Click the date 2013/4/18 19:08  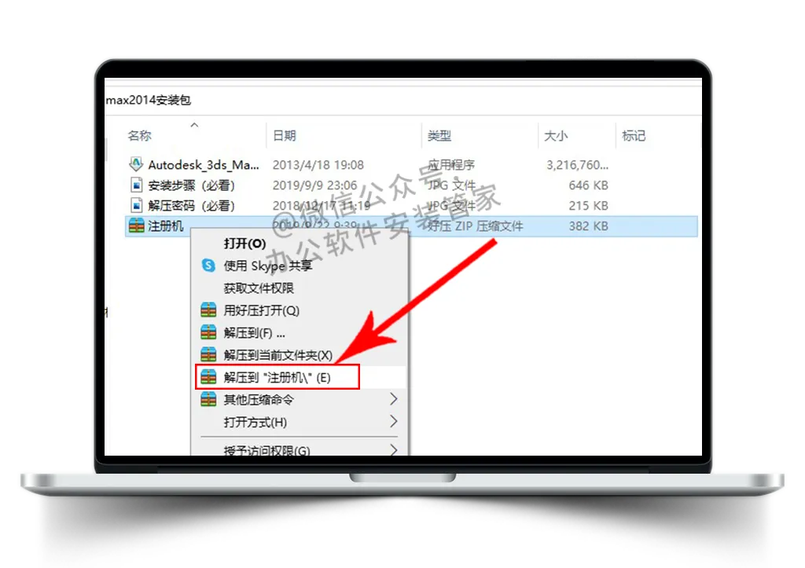coord(318,165)
